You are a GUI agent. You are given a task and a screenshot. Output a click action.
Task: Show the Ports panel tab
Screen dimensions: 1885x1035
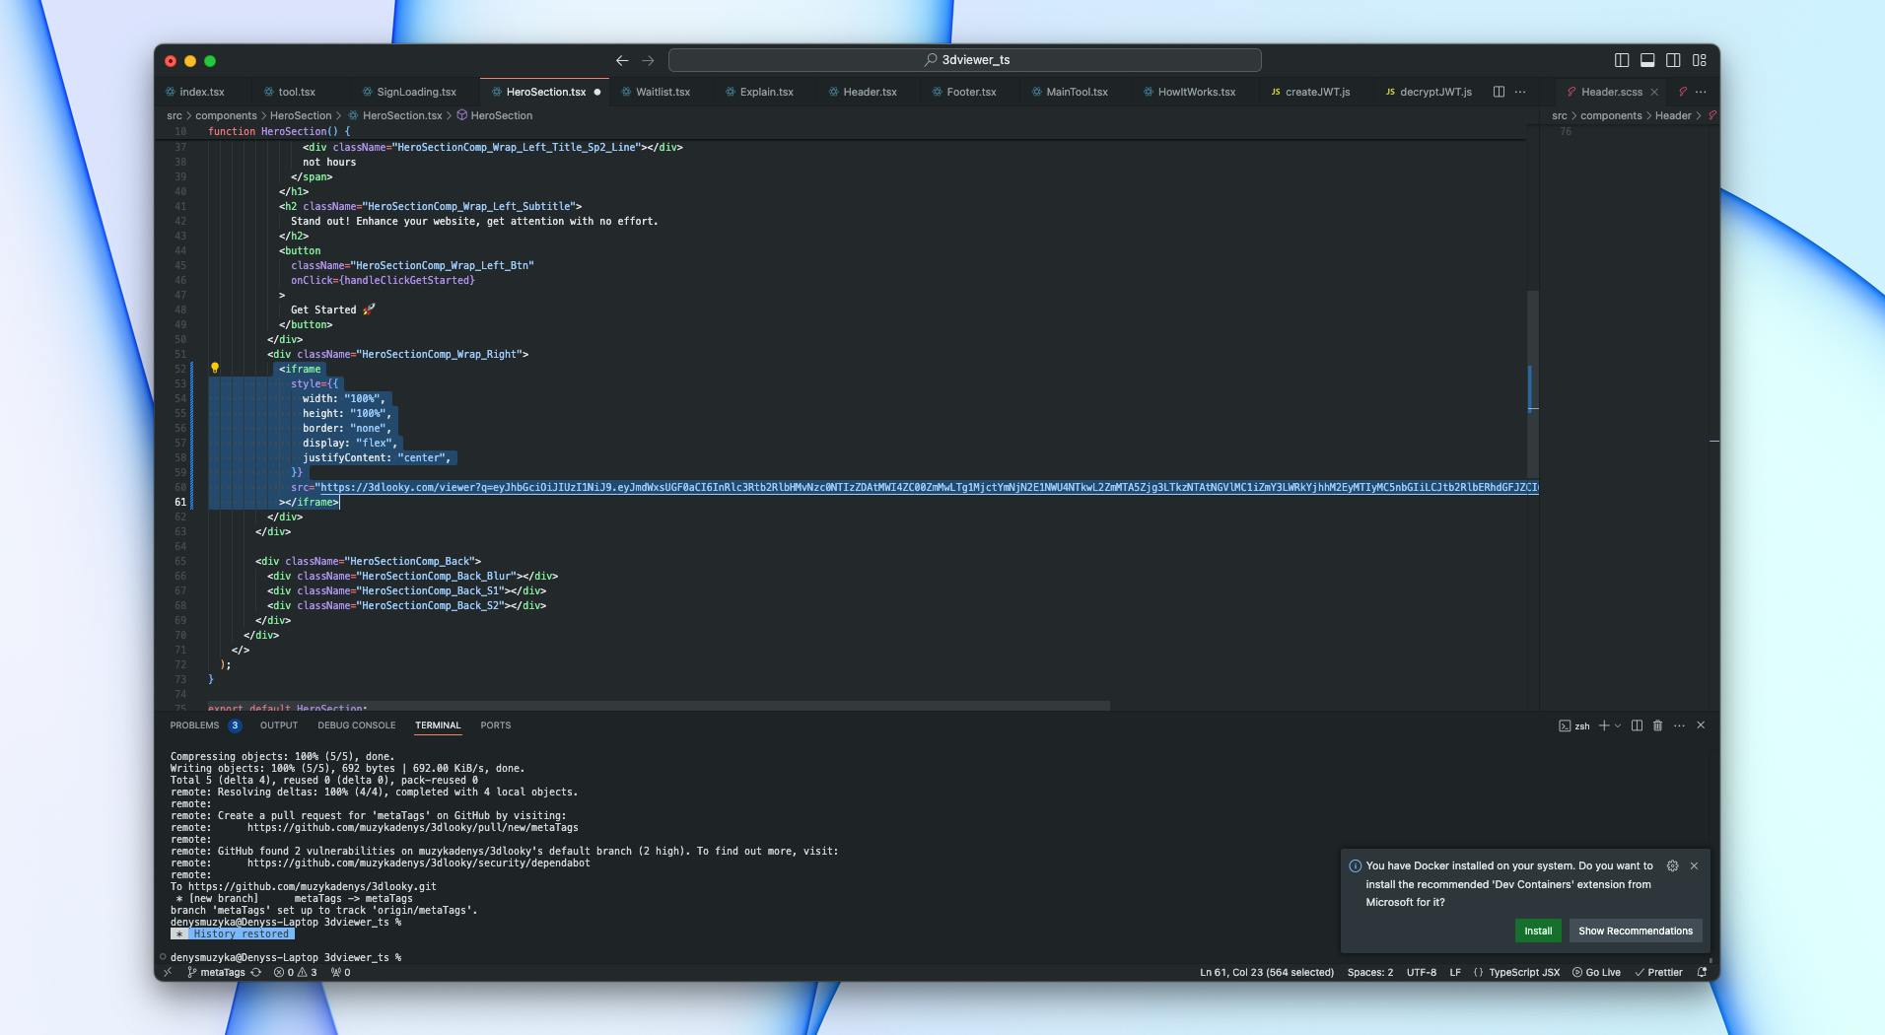coord(496,725)
